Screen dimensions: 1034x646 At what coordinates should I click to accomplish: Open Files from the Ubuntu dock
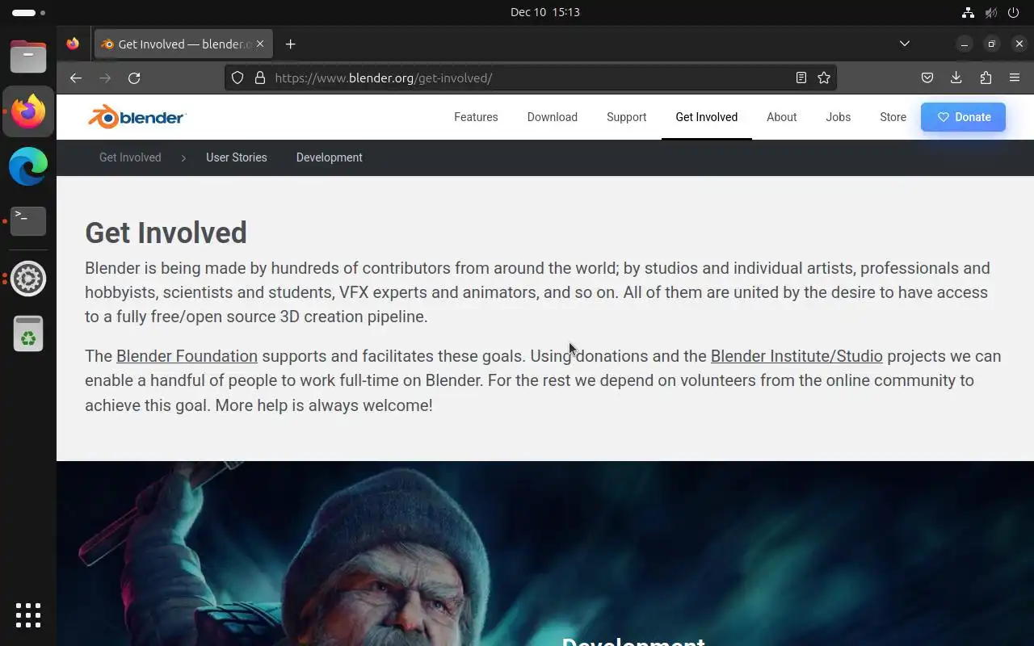point(28,57)
